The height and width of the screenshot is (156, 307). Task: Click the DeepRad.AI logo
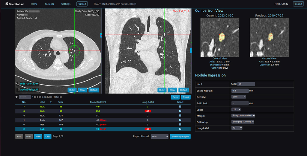(14, 4)
